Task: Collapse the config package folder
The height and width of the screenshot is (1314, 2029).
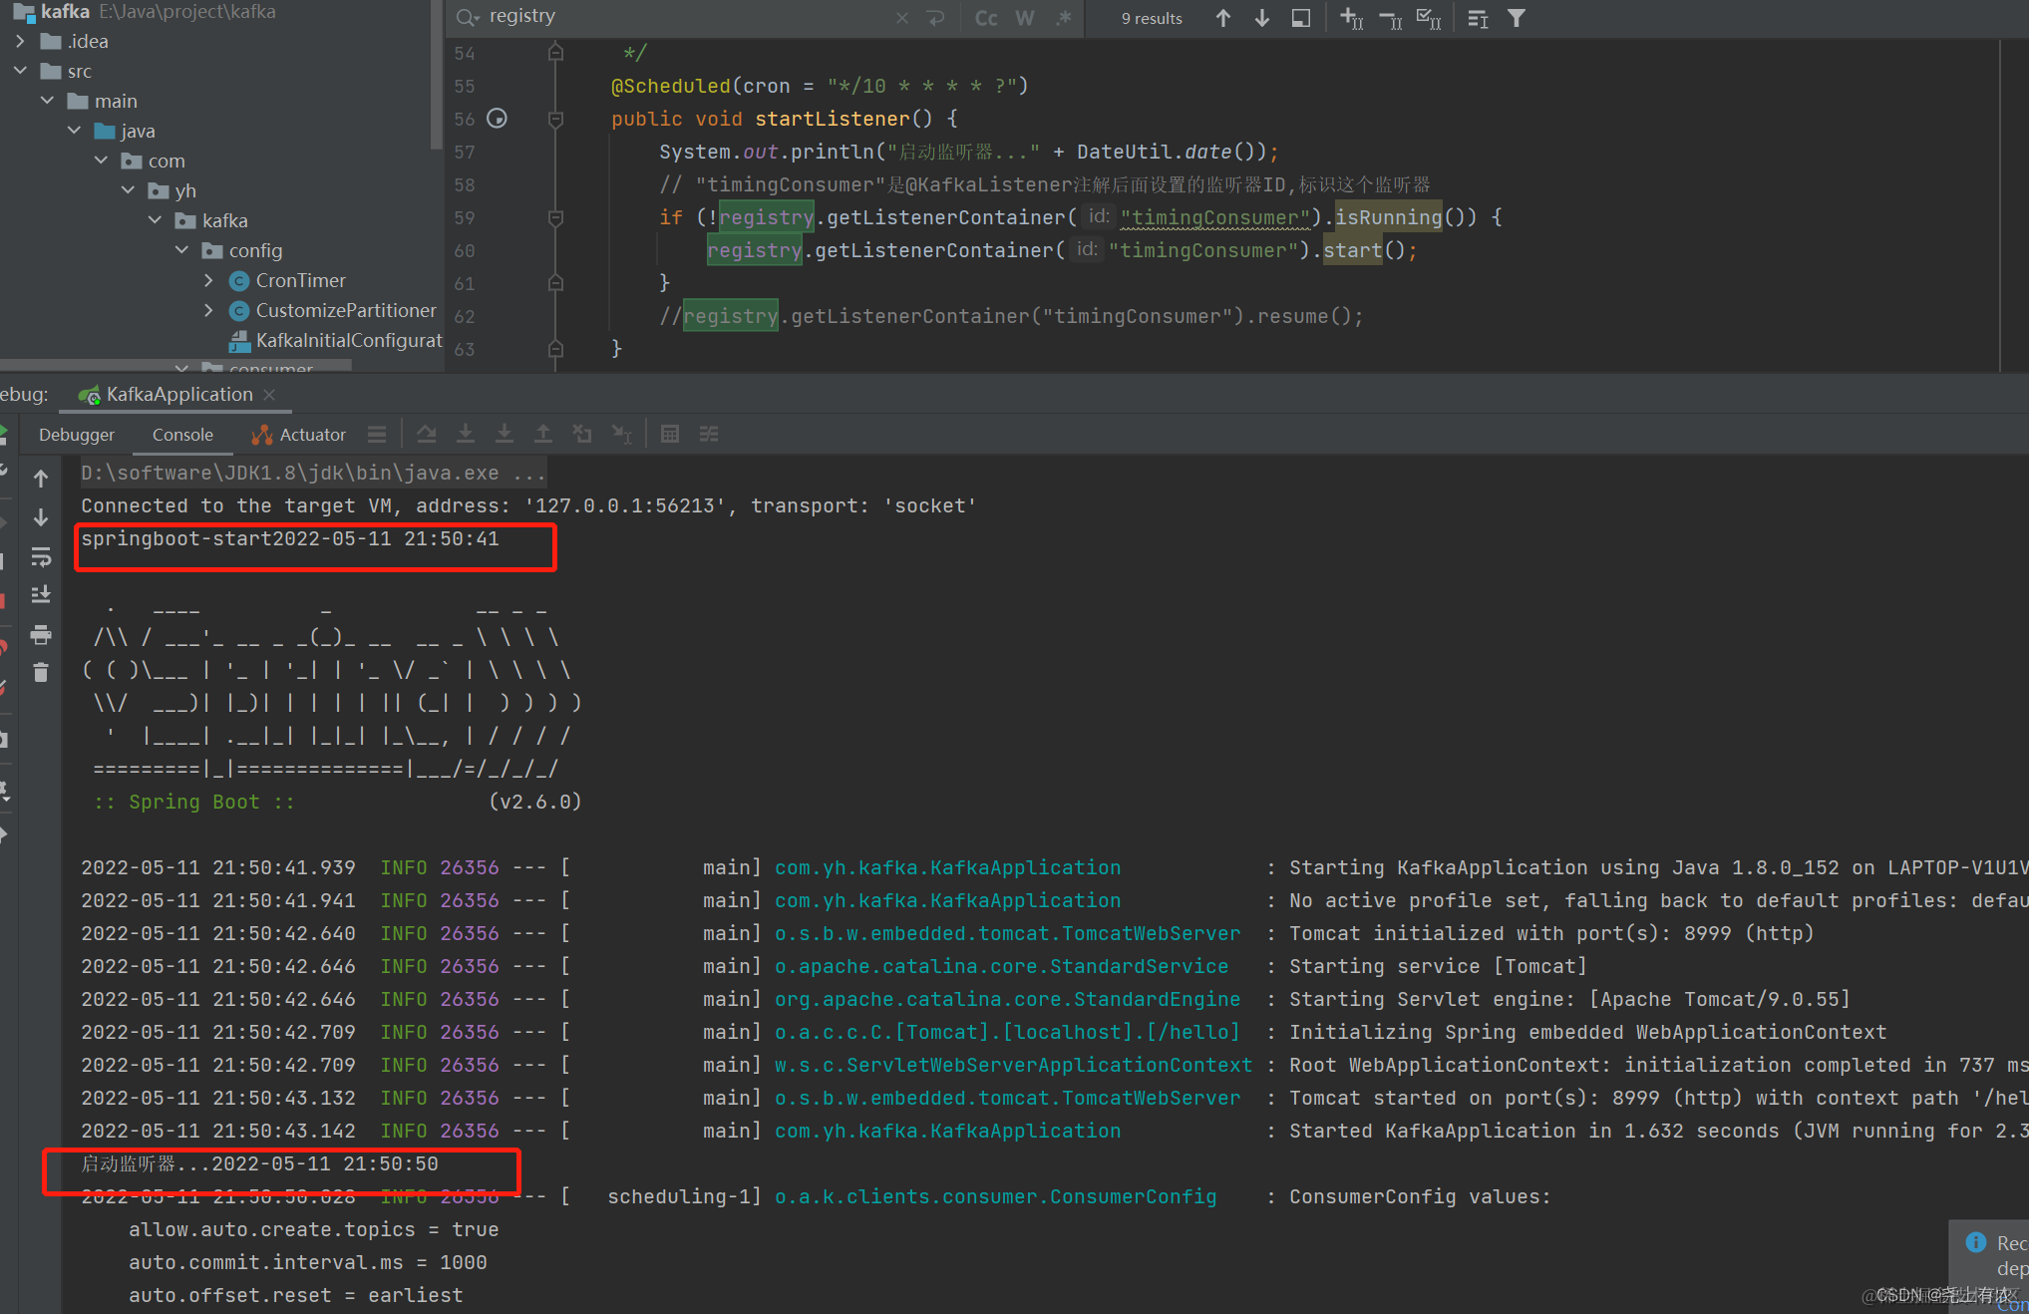Action: point(181,250)
